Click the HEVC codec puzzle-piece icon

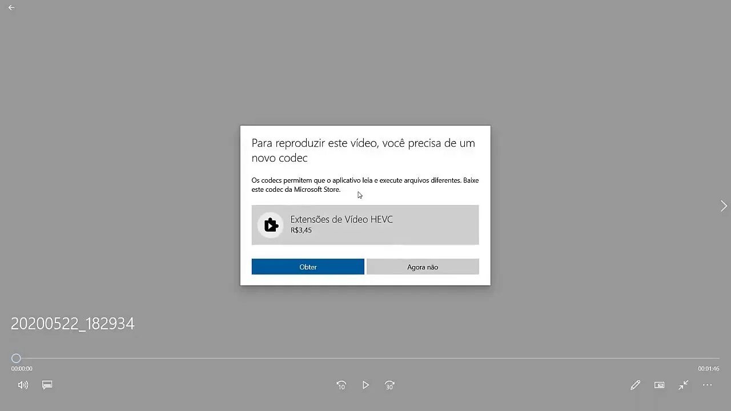[271, 225]
